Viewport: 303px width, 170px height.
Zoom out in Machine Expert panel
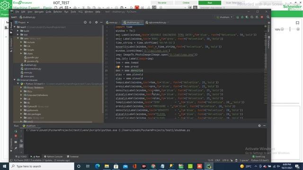click(282, 29)
